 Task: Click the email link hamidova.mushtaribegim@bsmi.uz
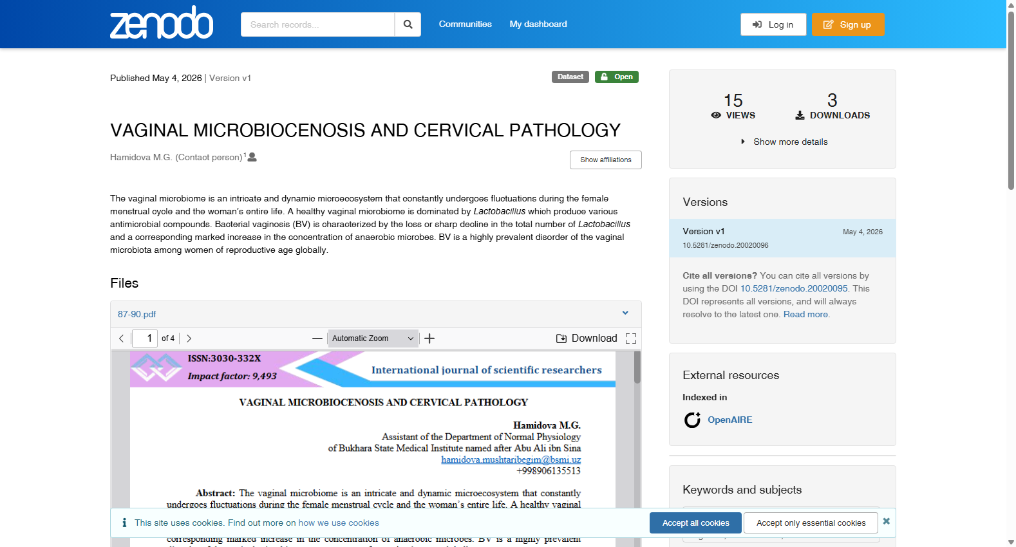point(511,459)
